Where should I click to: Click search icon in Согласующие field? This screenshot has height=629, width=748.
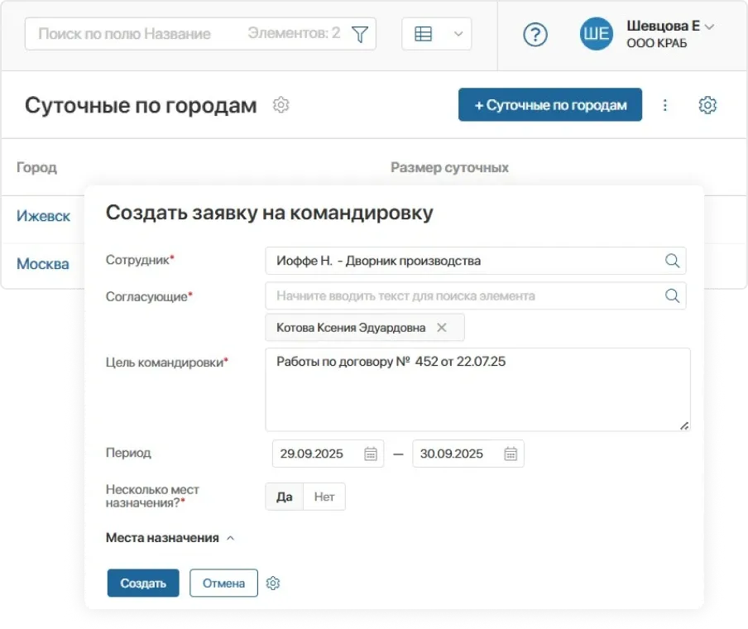[672, 295]
